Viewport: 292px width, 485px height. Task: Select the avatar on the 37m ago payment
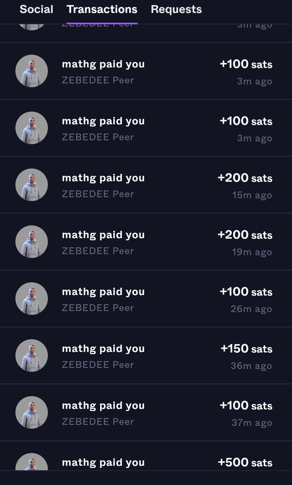click(32, 412)
